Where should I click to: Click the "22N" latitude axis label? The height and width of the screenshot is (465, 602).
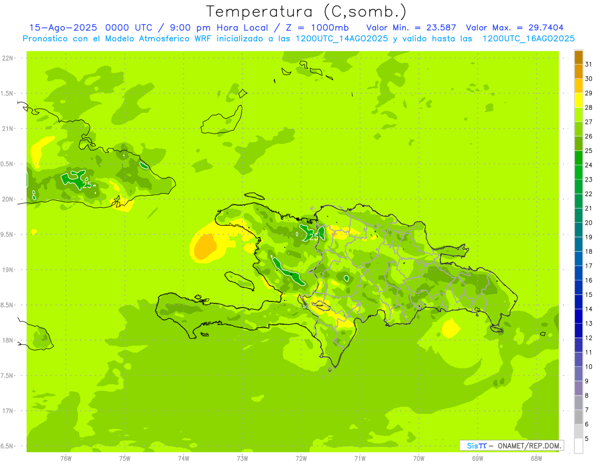[8, 58]
